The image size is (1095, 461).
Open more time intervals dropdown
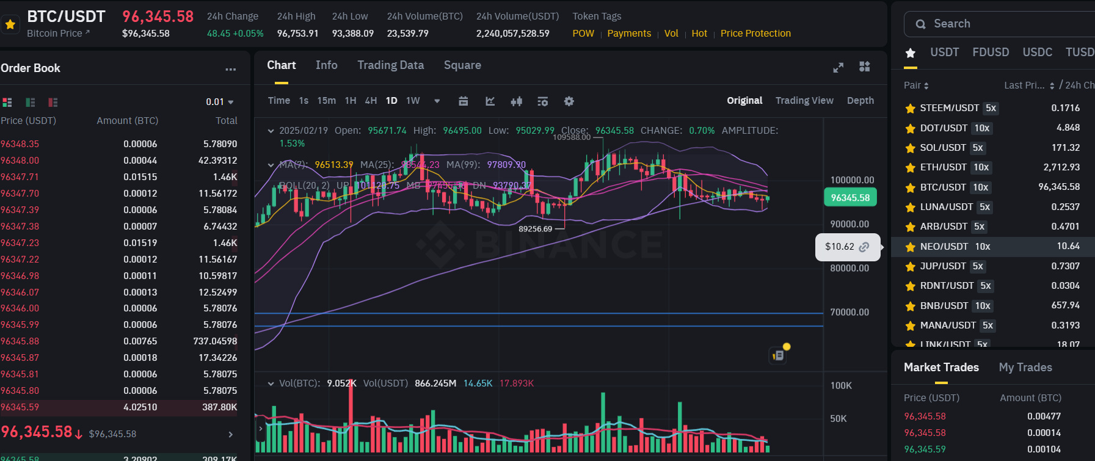[x=437, y=101]
